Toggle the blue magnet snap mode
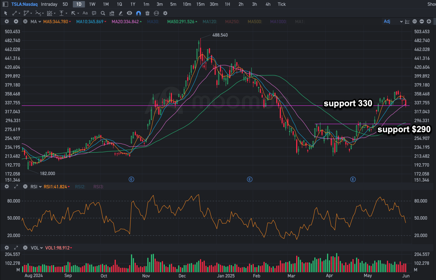This screenshot has height=280, width=436. (x=138, y=13)
